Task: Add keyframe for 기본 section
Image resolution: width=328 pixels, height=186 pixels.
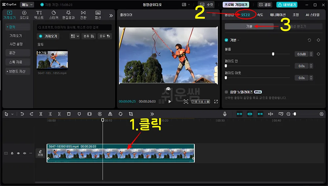Action: pyautogui.click(x=318, y=40)
